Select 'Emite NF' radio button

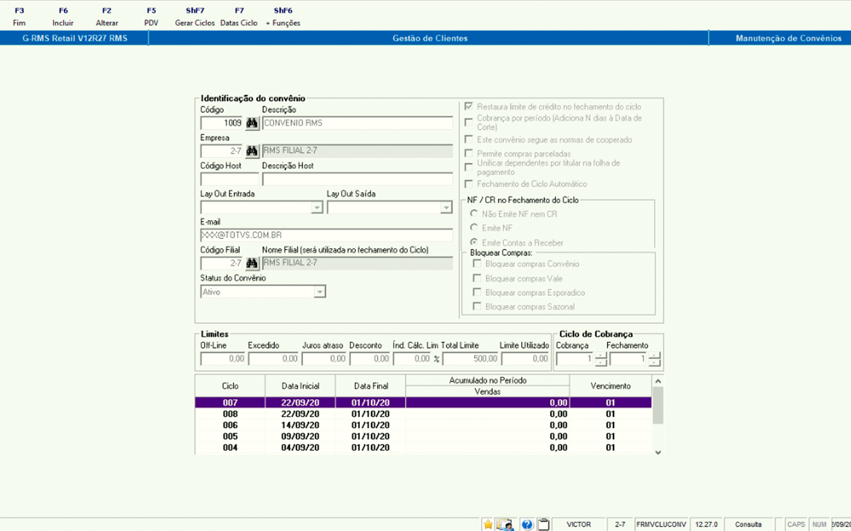tap(474, 228)
